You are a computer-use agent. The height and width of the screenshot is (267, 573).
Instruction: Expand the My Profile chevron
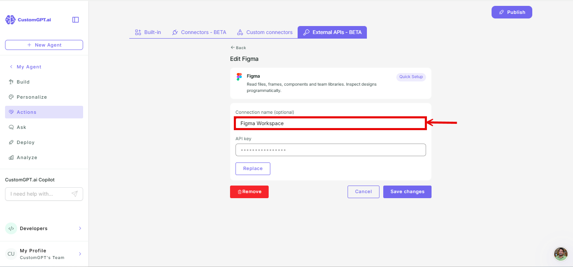[80, 254]
